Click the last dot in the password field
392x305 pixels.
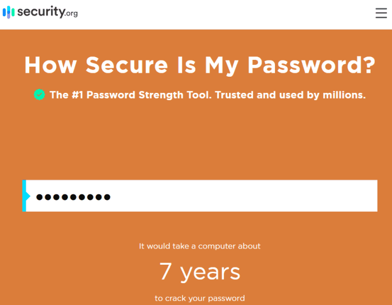[x=107, y=197]
